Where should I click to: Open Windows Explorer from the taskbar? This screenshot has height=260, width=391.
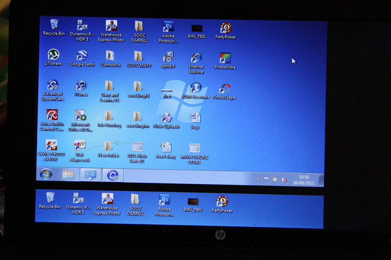click(68, 175)
